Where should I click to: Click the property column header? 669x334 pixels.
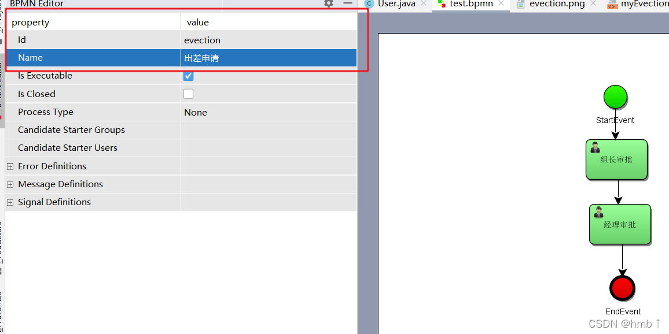pos(93,22)
